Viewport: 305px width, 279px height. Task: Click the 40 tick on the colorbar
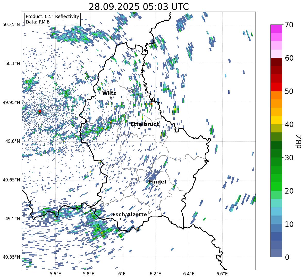(289, 124)
